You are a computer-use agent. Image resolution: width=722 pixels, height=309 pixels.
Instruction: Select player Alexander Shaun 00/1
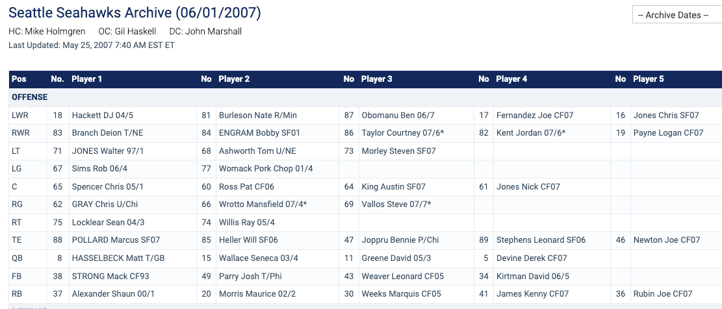click(x=113, y=294)
